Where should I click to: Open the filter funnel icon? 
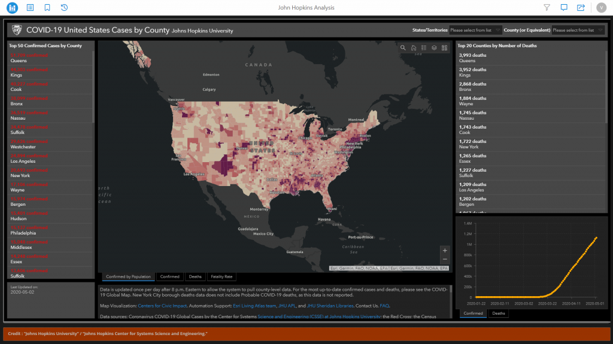tap(547, 7)
